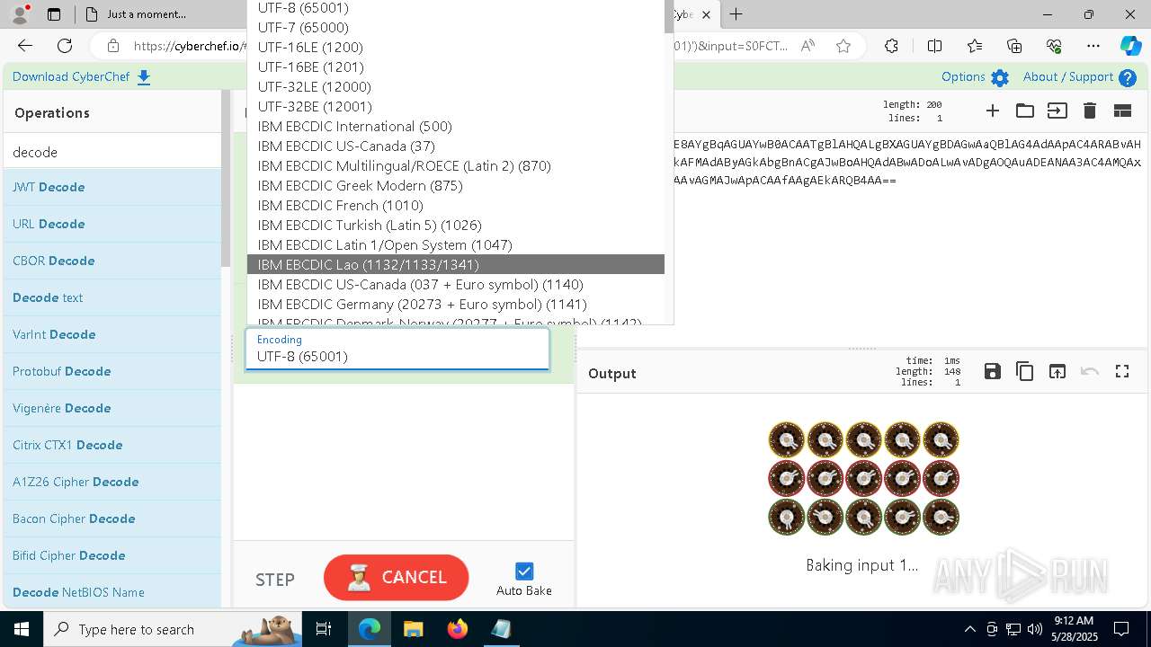Screen dimensions: 1151x647
Task: Open Split screen icon in Edge
Action: (x=934, y=46)
